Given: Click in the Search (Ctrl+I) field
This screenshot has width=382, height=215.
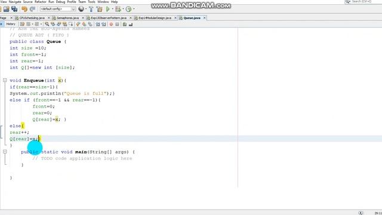Looking at the screenshot, I should click(363, 1).
